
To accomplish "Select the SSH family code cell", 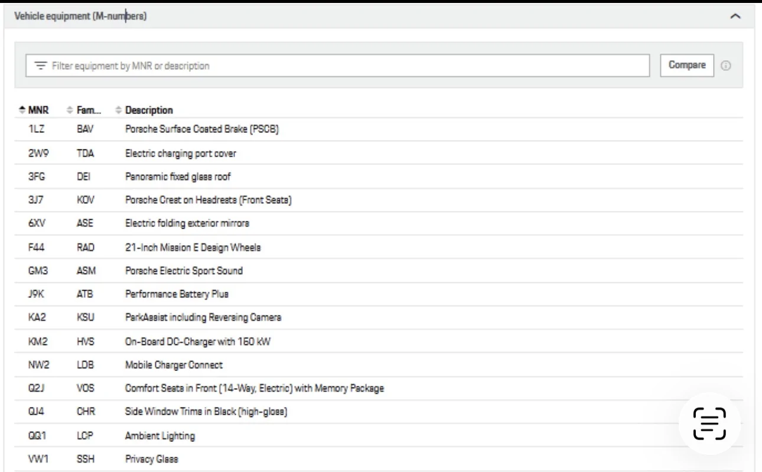I will [x=86, y=459].
